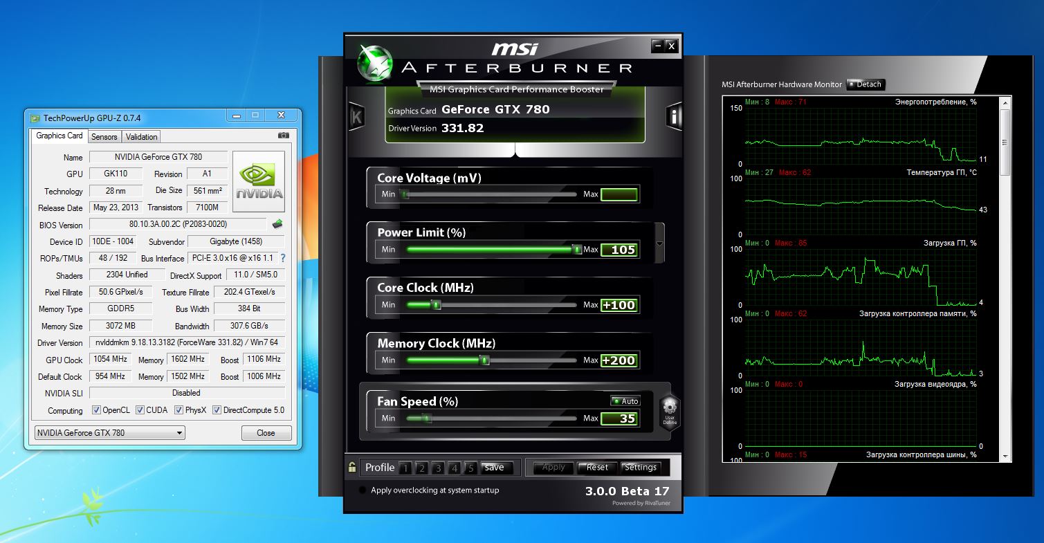
Task: Open the Afterburner information i button
Action: point(675,116)
